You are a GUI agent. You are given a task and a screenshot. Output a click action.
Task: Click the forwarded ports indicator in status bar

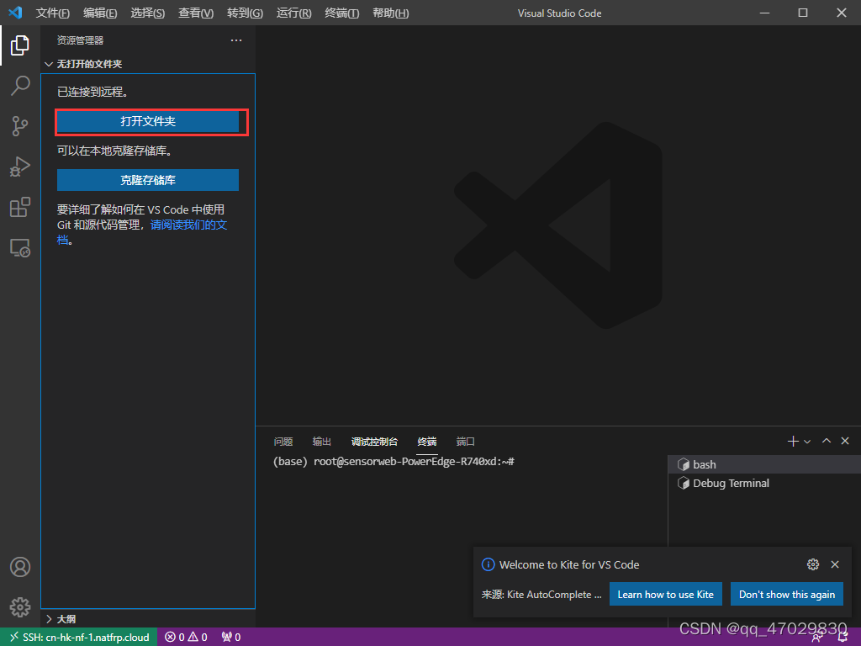[231, 637]
